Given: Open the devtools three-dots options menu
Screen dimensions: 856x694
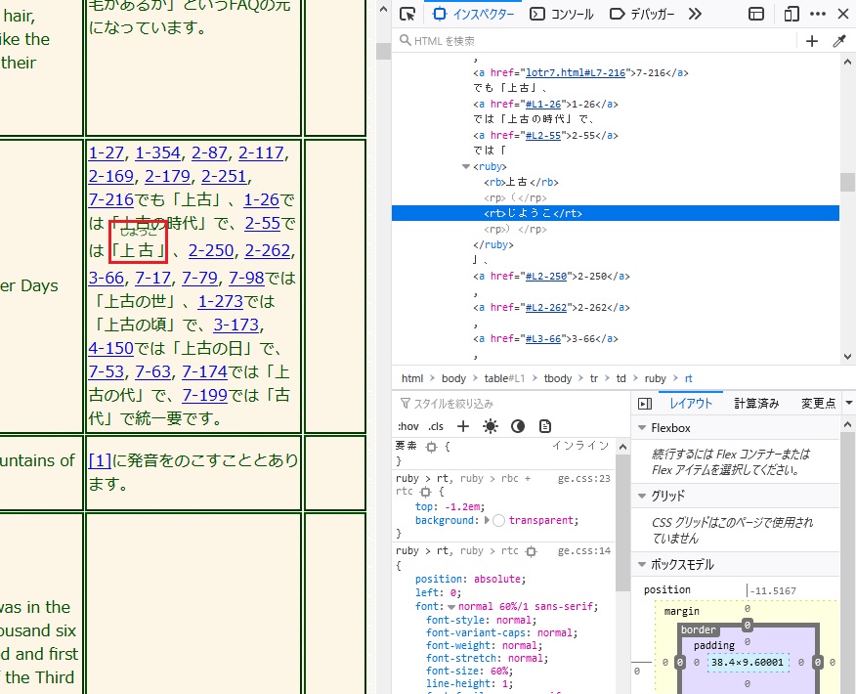Looking at the screenshot, I should 818,15.
